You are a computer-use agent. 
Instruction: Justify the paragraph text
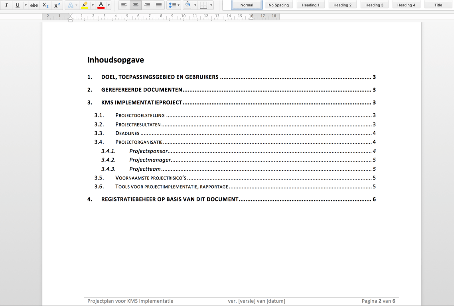click(x=158, y=5)
